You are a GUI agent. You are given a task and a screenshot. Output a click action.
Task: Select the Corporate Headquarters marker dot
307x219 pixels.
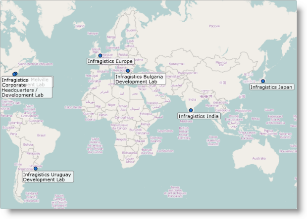[15, 74]
